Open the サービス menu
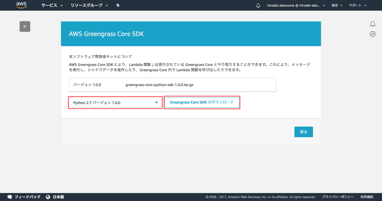 pos(52,5)
